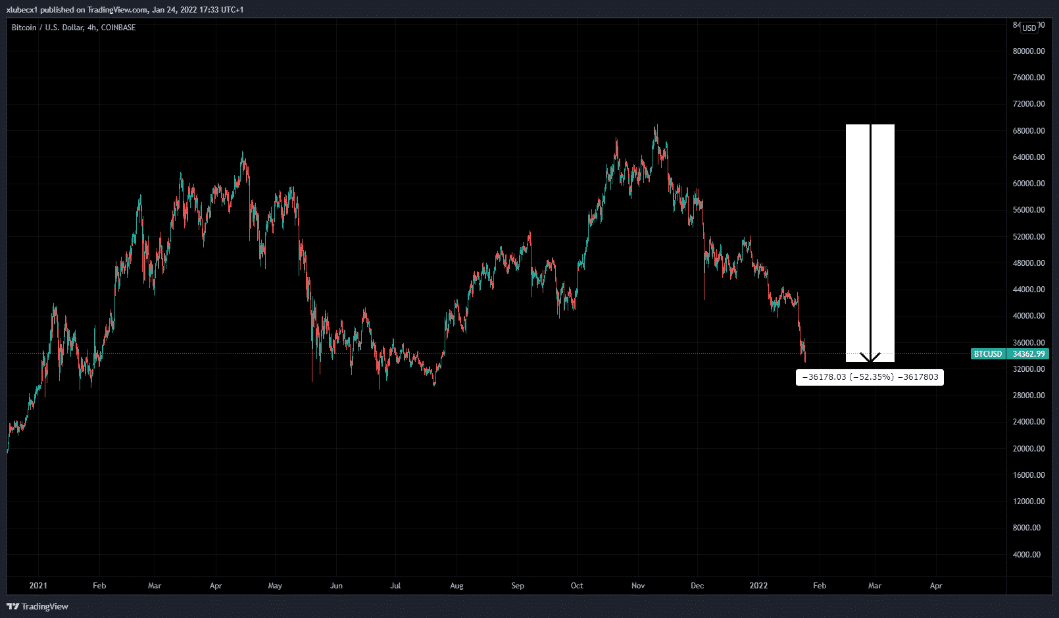Click the Dec label on time axis
The width and height of the screenshot is (1059, 618).
point(697,585)
